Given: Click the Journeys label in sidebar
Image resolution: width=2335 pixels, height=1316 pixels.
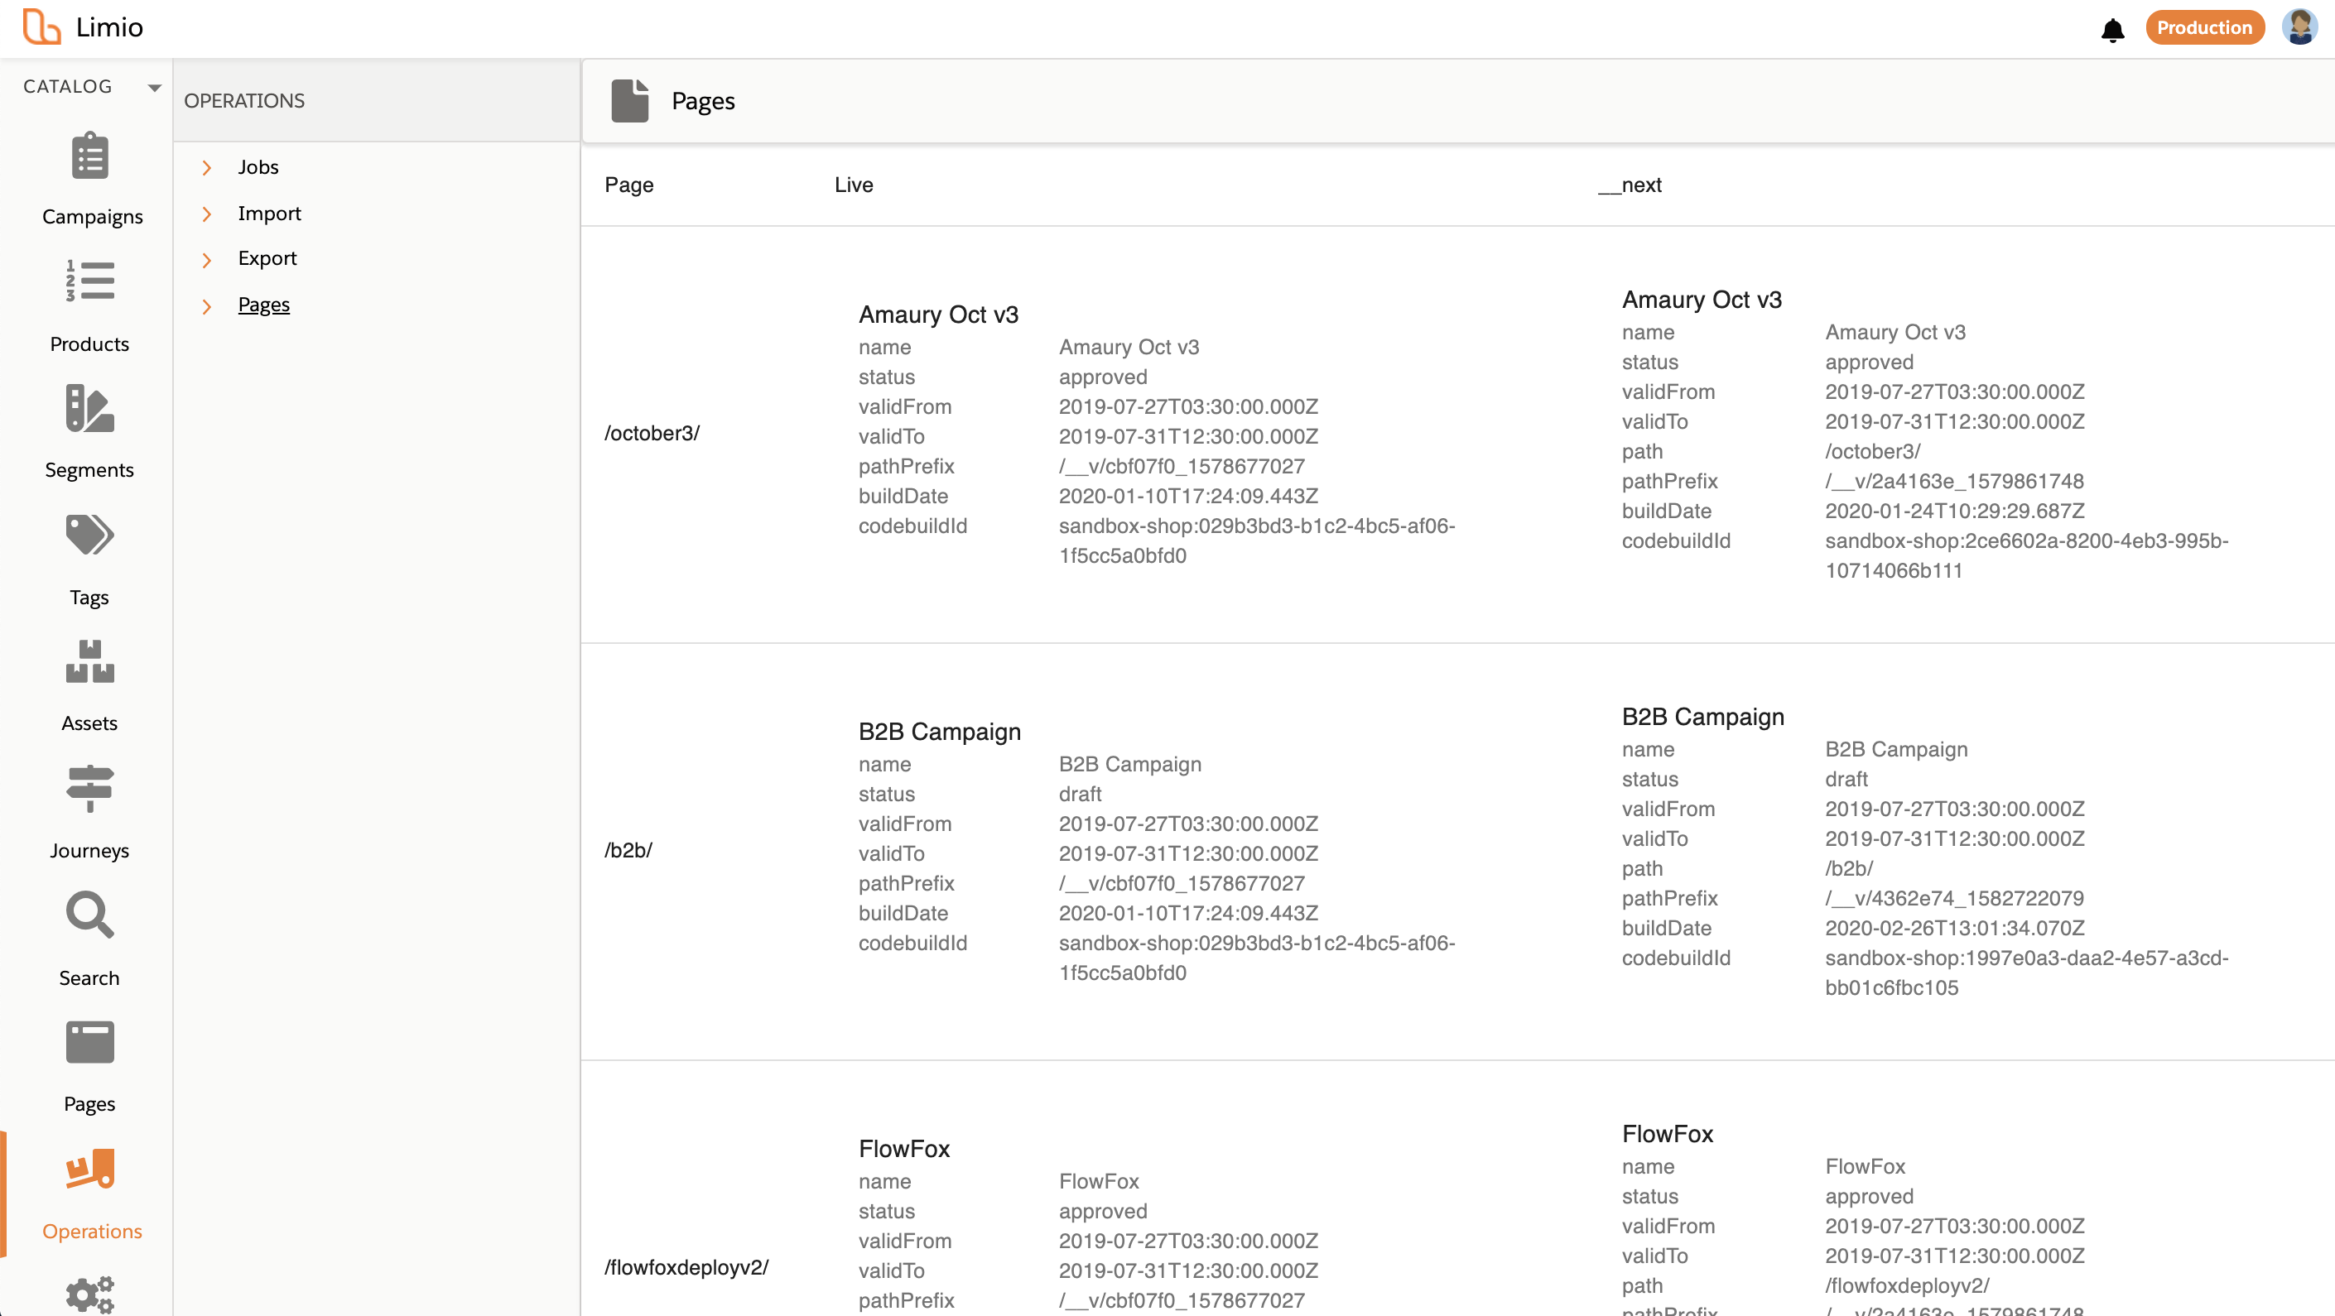Looking at the screenshot, I should [89, 851].
